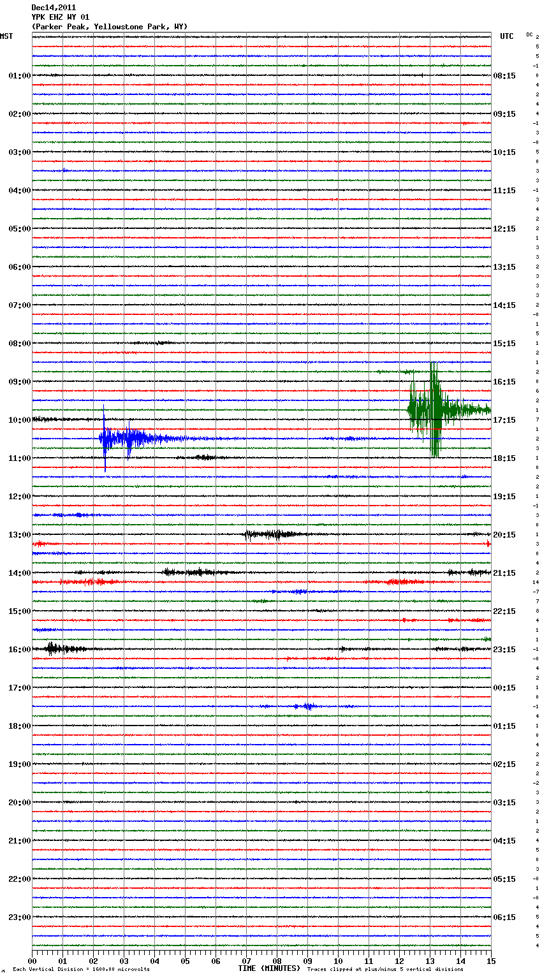This screenshot has width=542, height=978.
Task: Click the 14:00 MST hour label
Action: [x=19, y=573]
